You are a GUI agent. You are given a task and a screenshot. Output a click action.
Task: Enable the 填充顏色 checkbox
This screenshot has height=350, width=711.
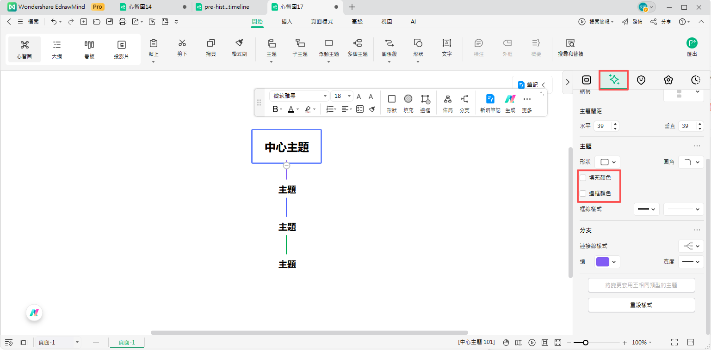pyautogui.click(x=582, y=177)
